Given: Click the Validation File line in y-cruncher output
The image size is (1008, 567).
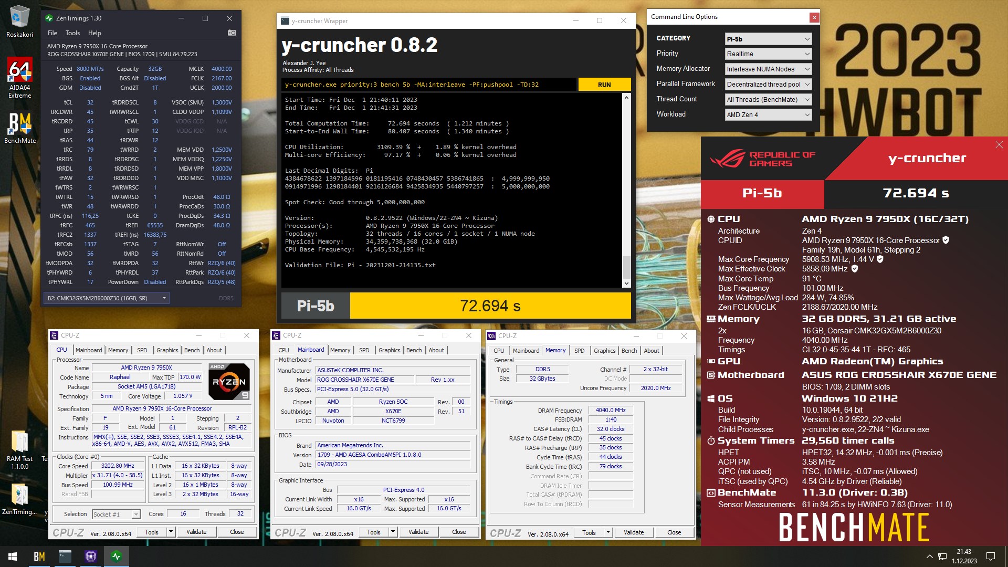Looking at the screenshot, I should pos(360,265).
